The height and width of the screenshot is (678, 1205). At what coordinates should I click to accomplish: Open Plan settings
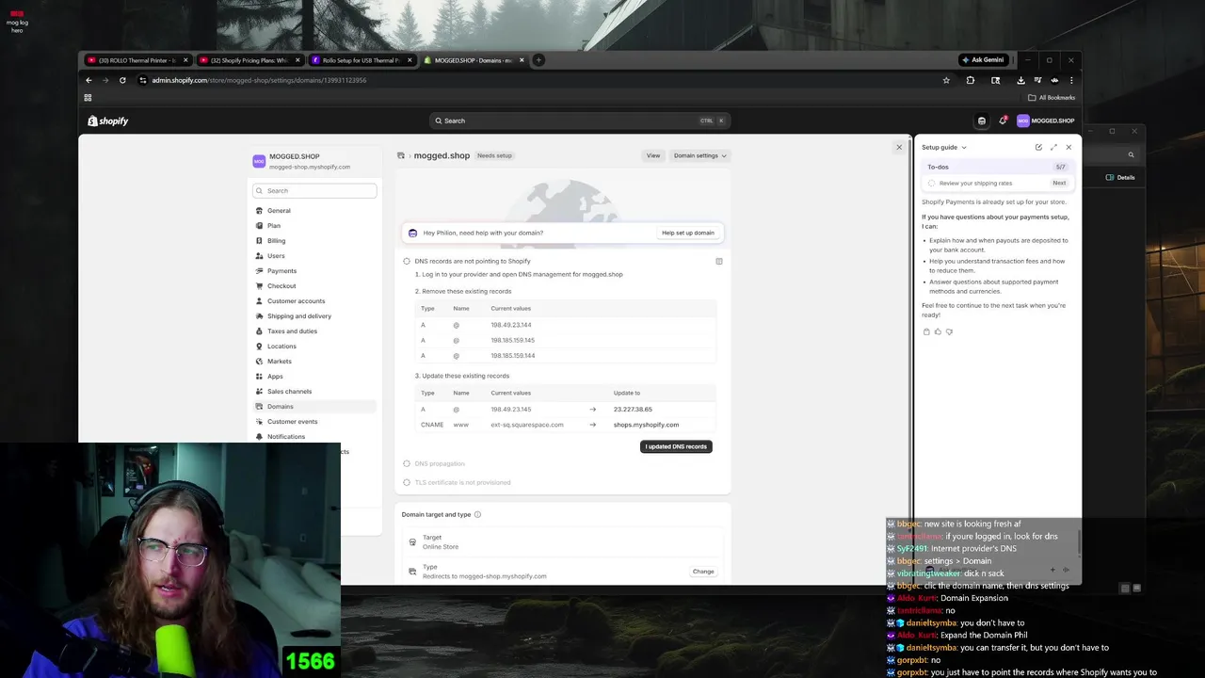click(274, 226)
